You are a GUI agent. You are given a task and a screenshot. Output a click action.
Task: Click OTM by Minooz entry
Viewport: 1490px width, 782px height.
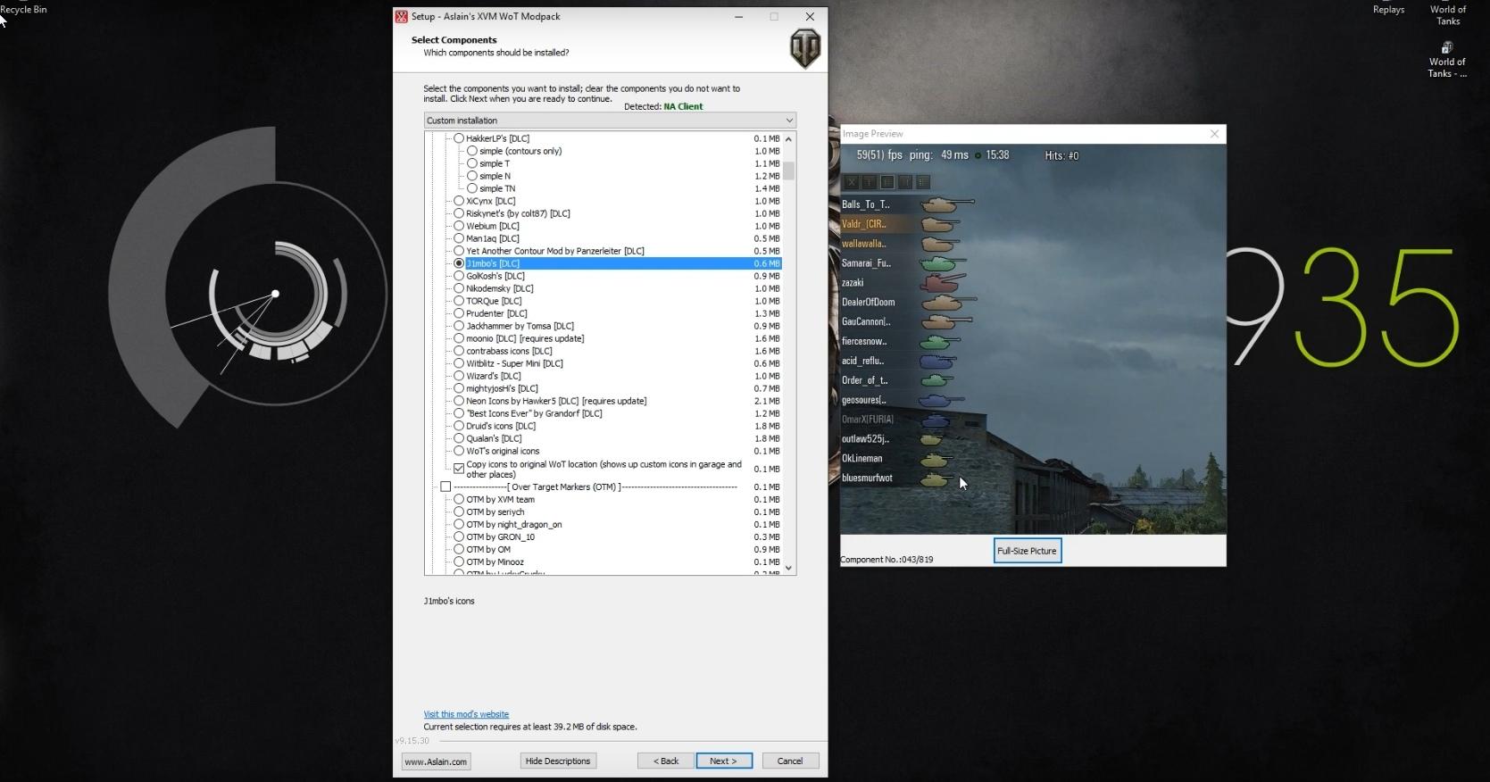click(x=495, y=562)
